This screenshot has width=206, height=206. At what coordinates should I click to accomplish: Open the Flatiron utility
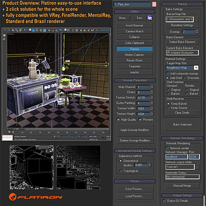click(x=135, y=49)
